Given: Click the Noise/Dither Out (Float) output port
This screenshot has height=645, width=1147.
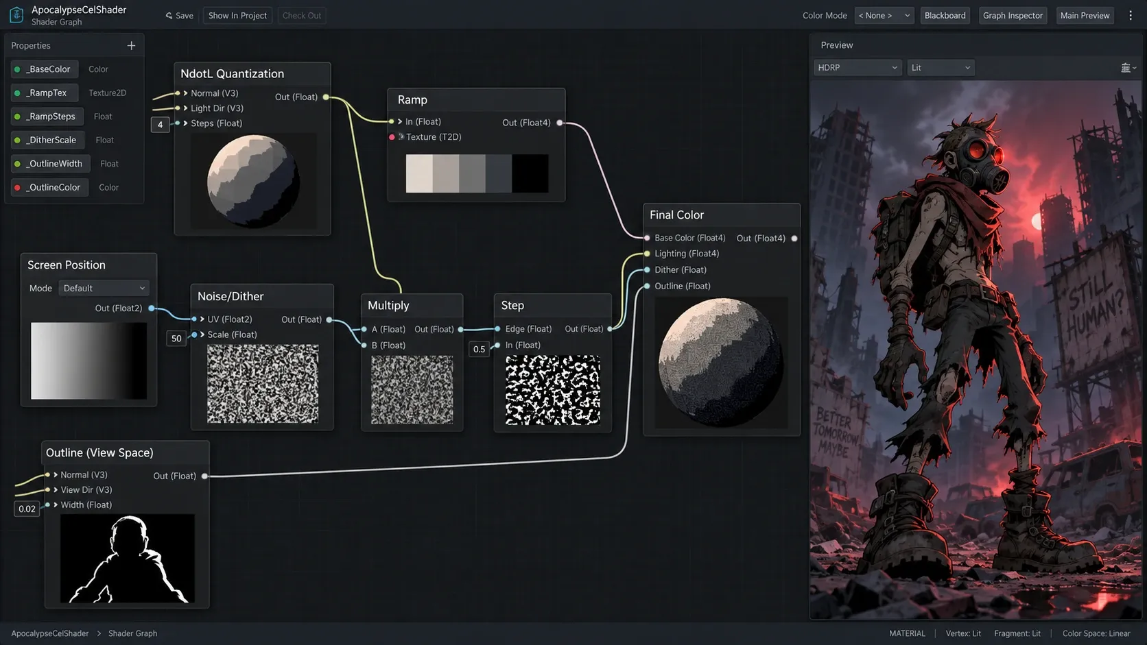Looking at the screenshot, I should (x=329, y=319).
